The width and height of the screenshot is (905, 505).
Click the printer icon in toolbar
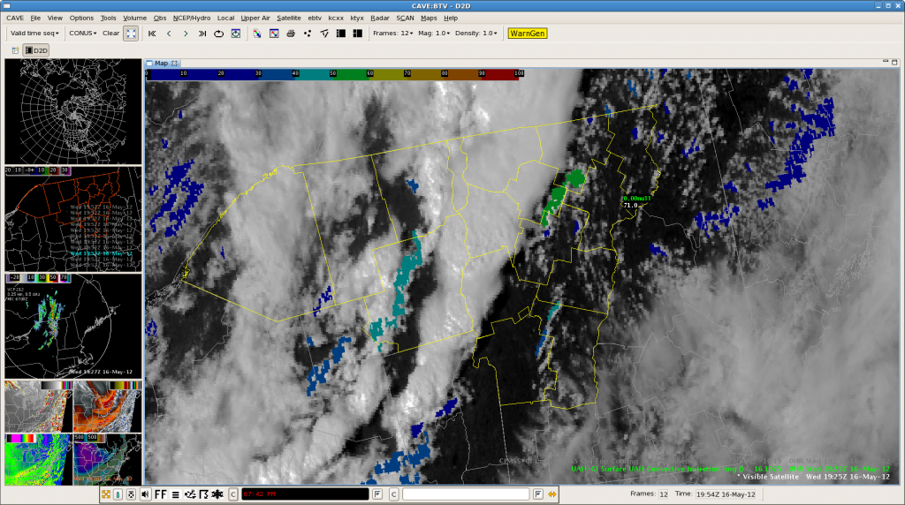coord(291,34)
